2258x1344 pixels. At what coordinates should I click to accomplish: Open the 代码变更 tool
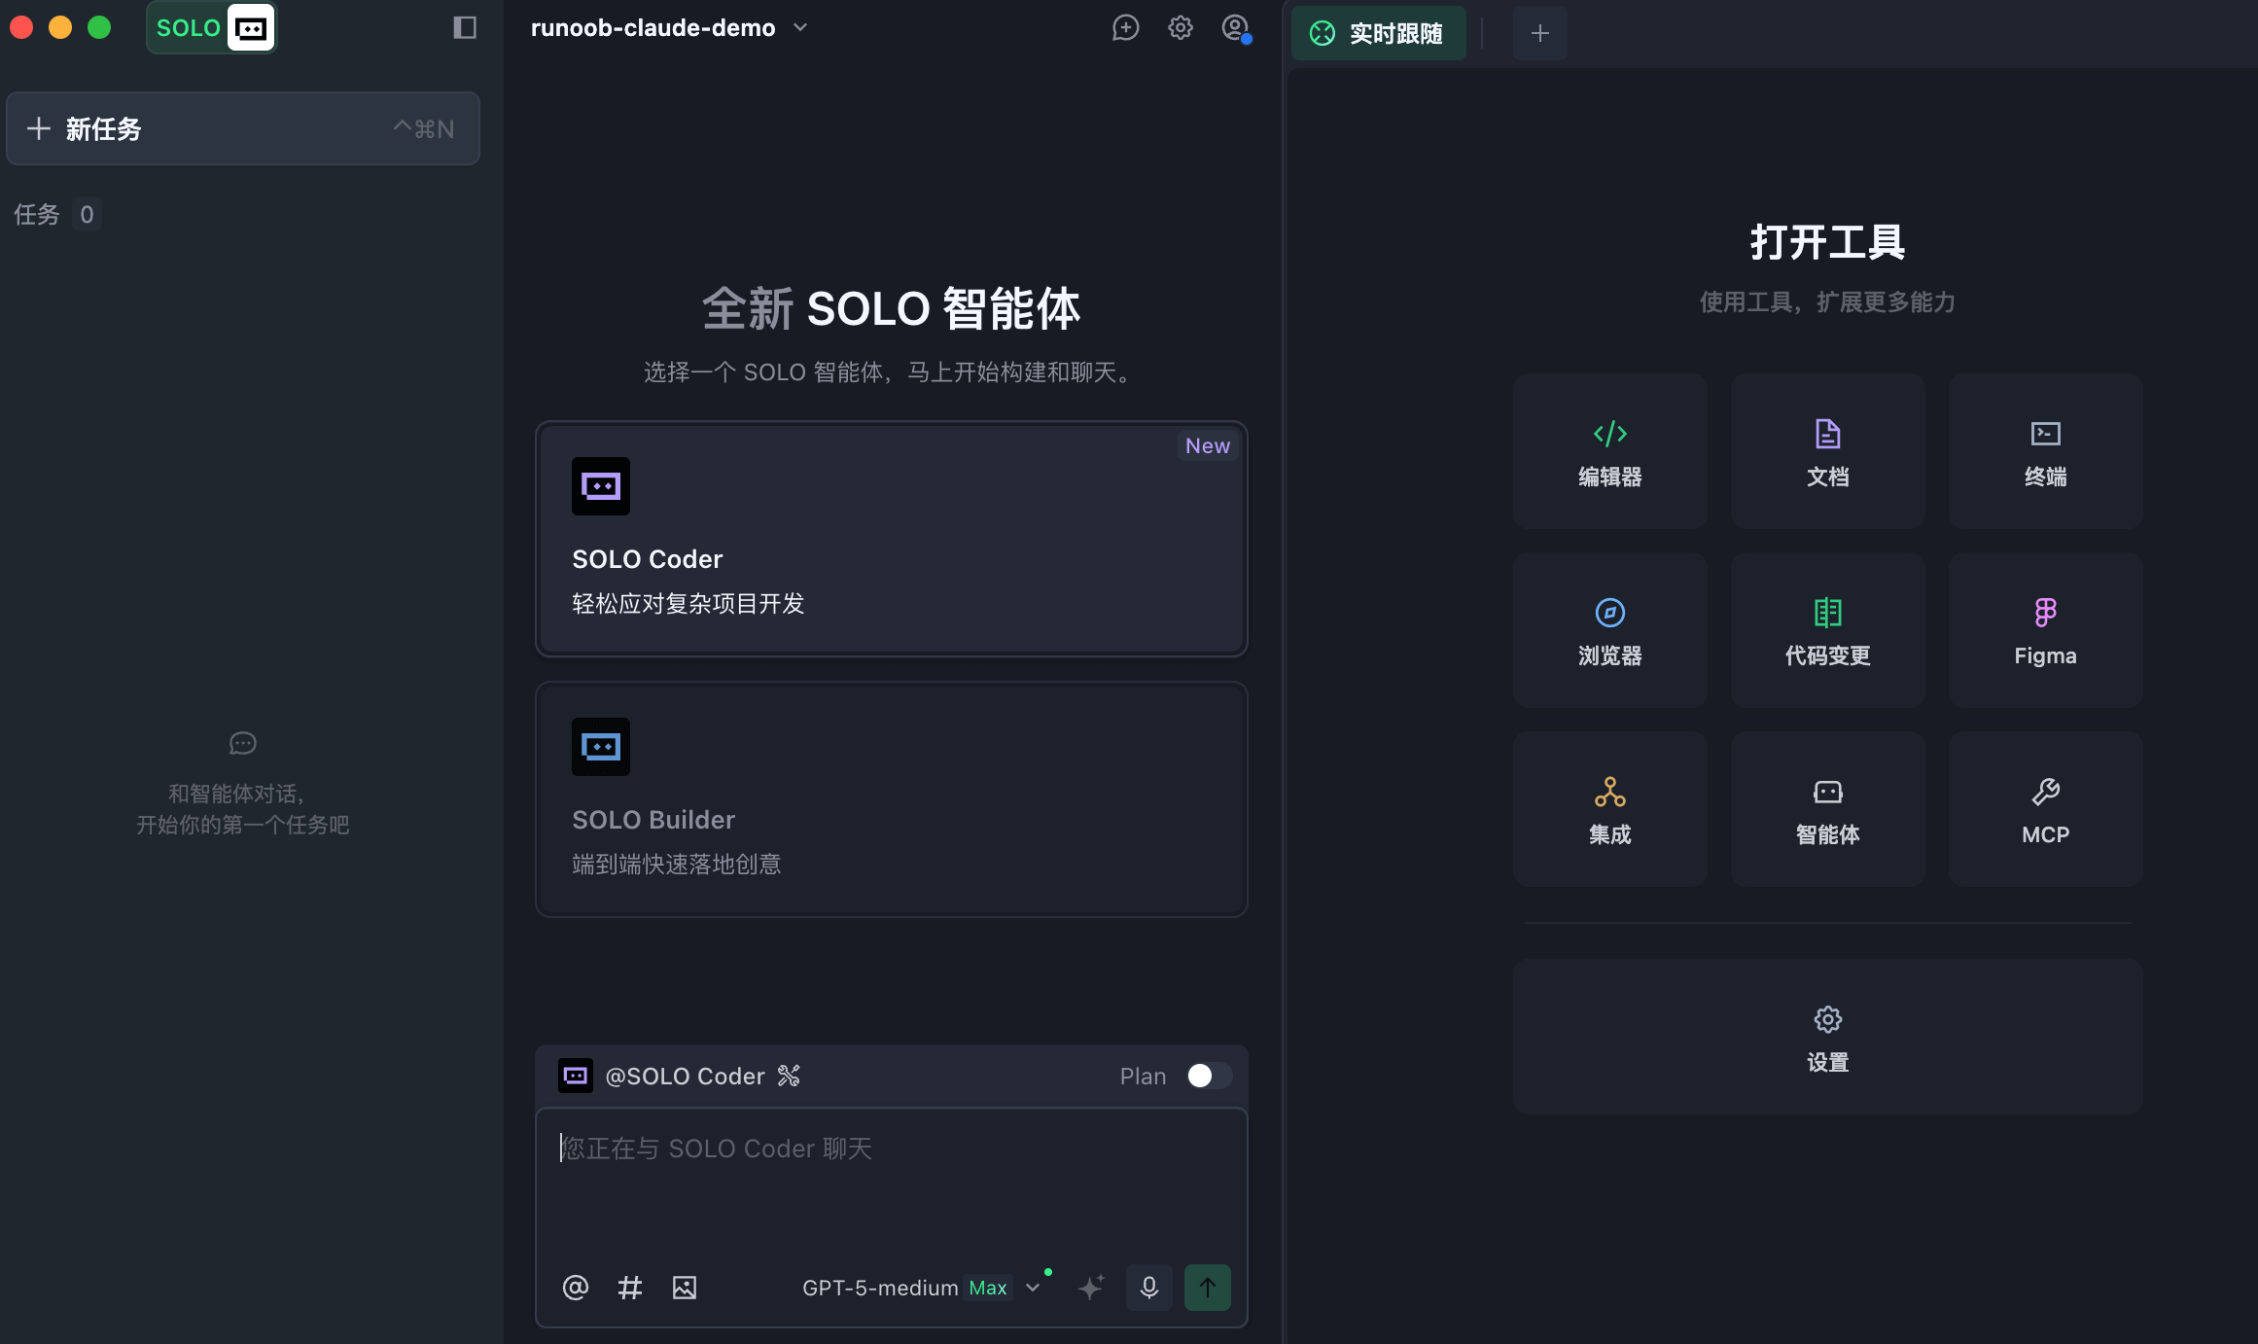click(x=1827, y=629)
